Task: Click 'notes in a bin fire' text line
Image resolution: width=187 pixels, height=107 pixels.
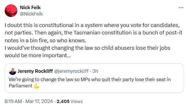Action: tap(45, 41)
